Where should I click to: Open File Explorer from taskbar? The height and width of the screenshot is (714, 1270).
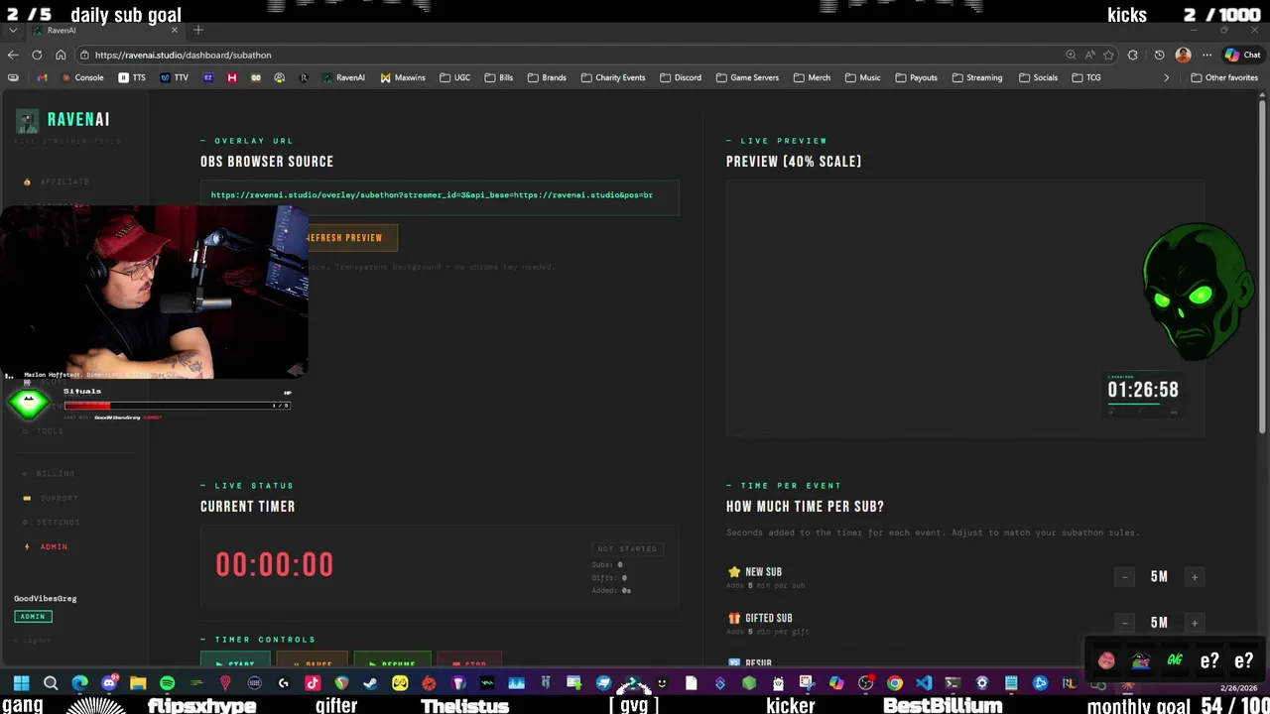click(138, 683)
